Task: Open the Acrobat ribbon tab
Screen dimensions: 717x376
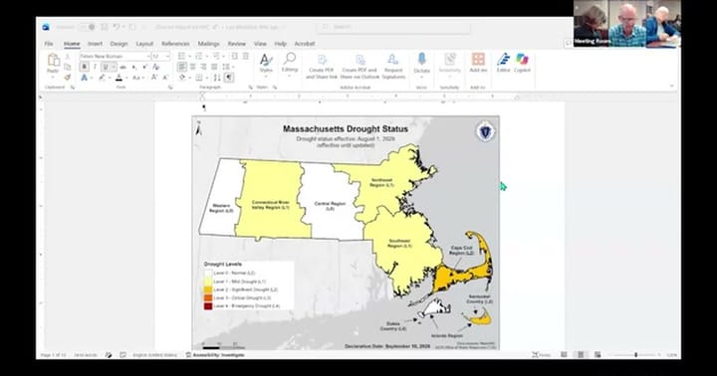Action: point(305,44)
